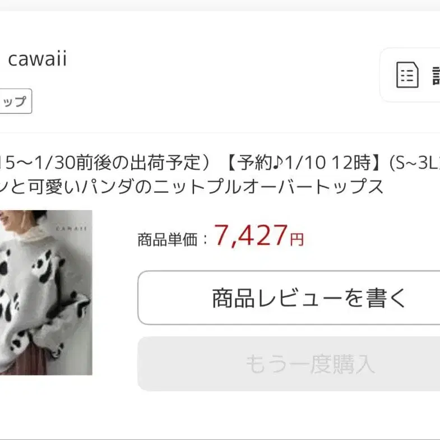This screenshot has width=440, height=440.
Task: Click the 商品単価 label
Action: (168, 240)
